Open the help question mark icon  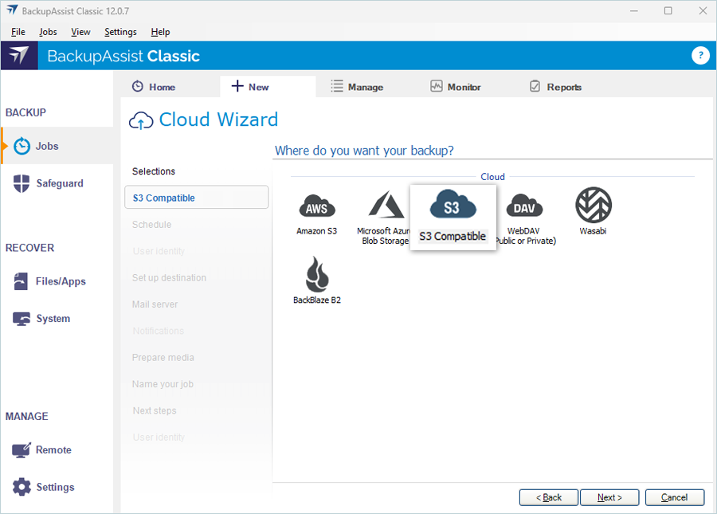700,55
